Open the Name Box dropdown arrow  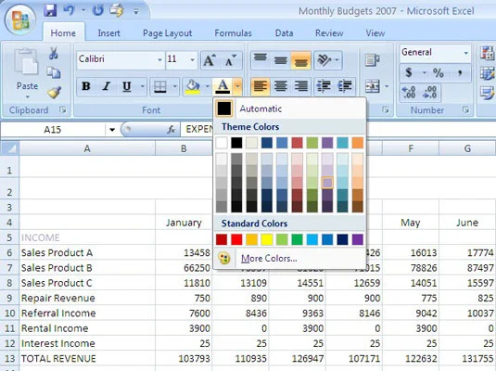[112, 130]
